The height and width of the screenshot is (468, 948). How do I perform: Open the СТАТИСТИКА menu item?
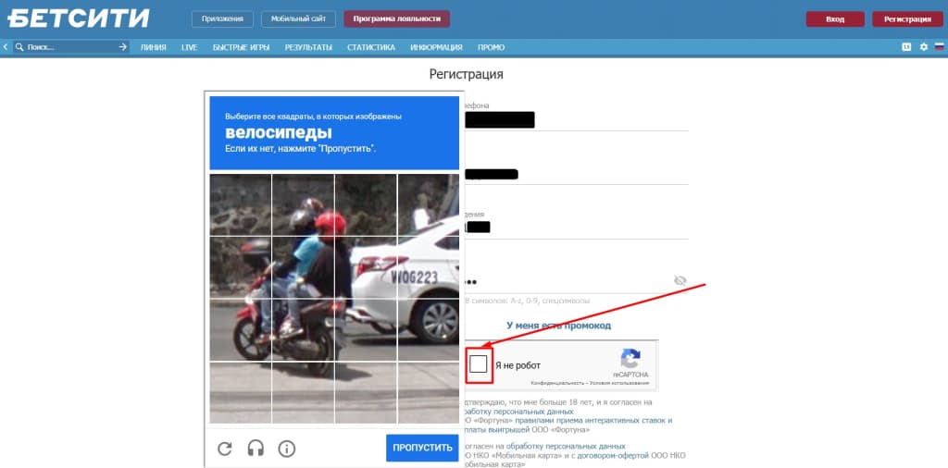coord(371,48)
